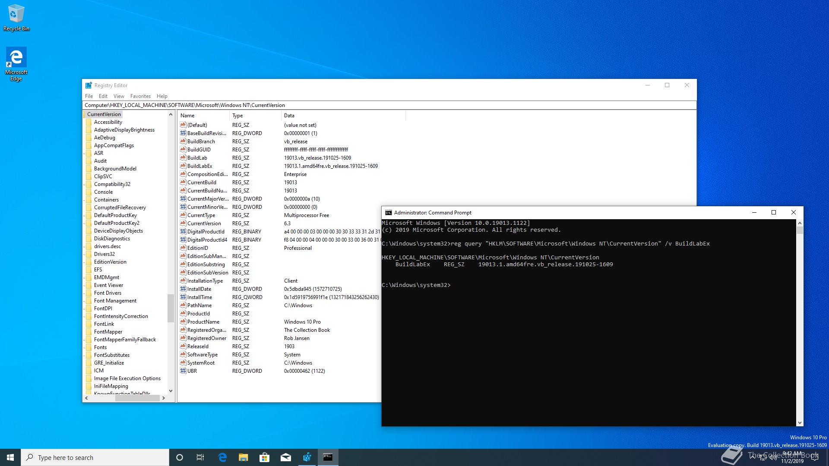Open the Help menu in Registry Editor
The height and width of the screenshot is (466, 829).
tap(162, 96)
